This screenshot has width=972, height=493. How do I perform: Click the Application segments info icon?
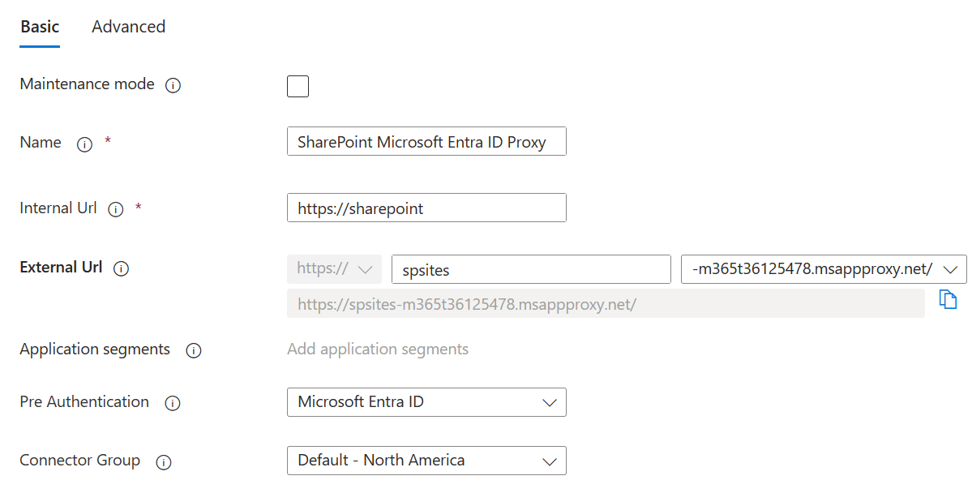[193, 350]
